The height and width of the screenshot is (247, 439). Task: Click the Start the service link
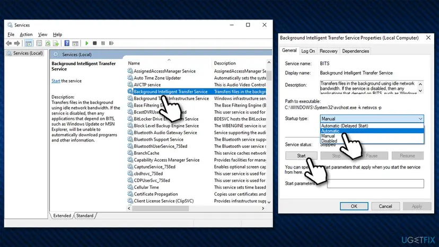(x=56, y=81)
